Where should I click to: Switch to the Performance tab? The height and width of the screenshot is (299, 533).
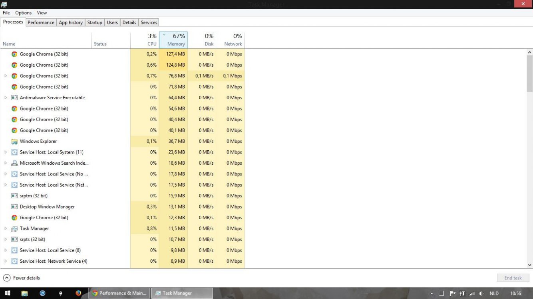41,23
